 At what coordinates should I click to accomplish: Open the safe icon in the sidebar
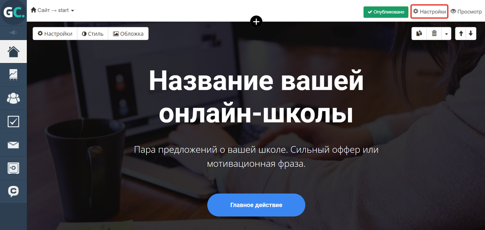click(x=13, y=168)
